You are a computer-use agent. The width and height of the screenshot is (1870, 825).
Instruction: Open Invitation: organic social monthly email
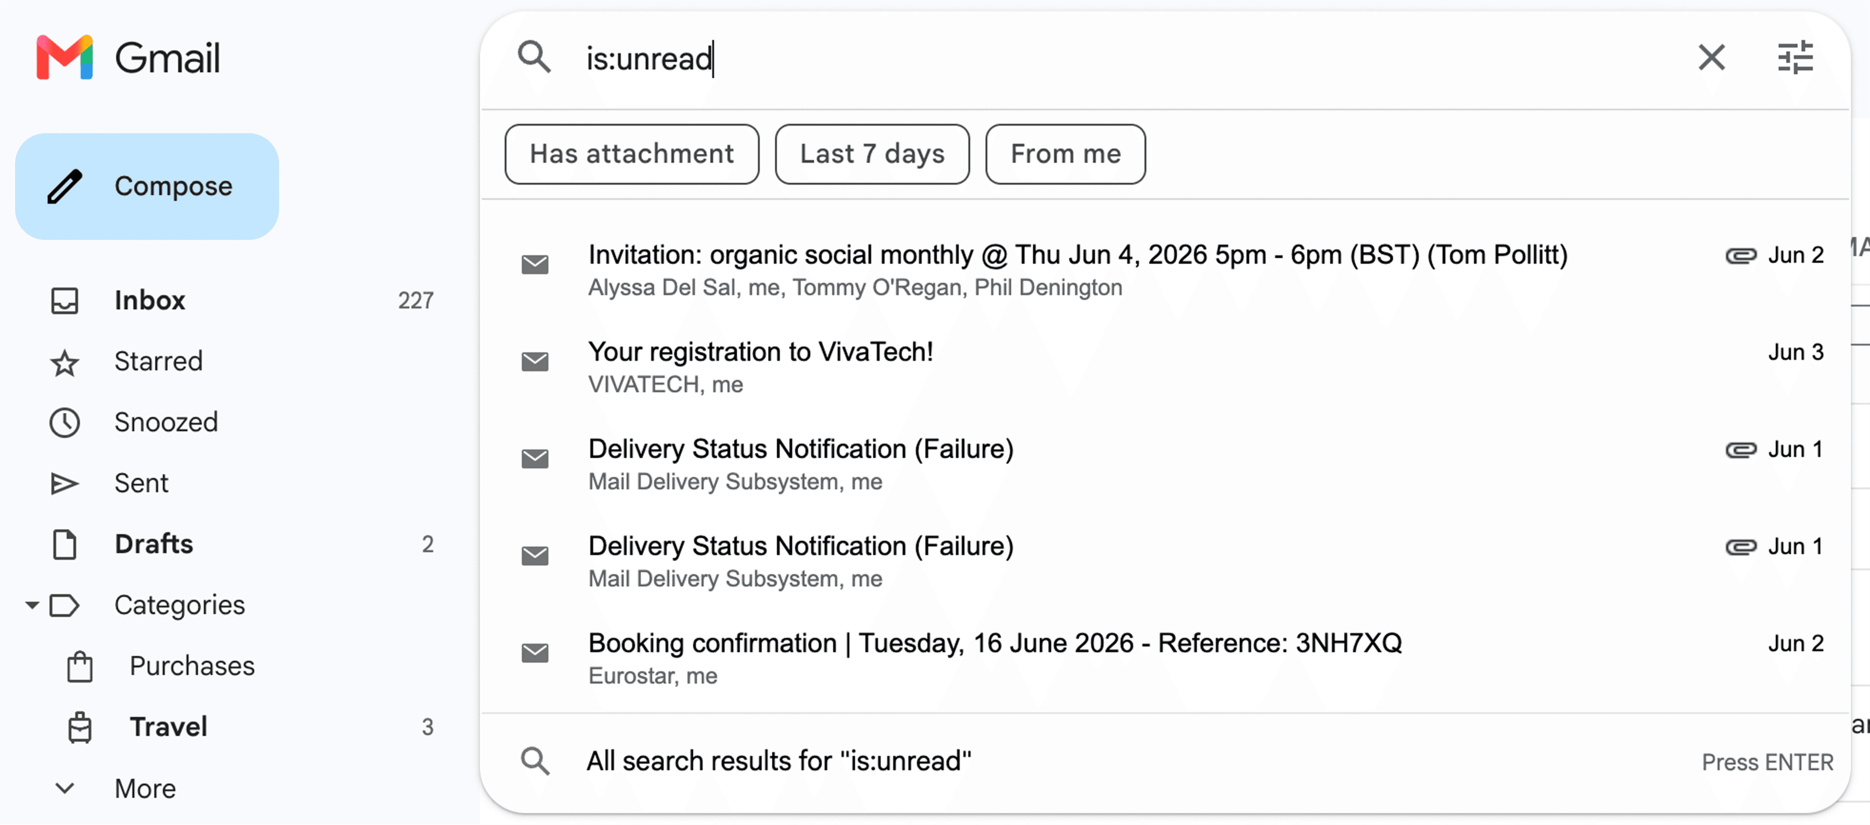pos(1165,271)
